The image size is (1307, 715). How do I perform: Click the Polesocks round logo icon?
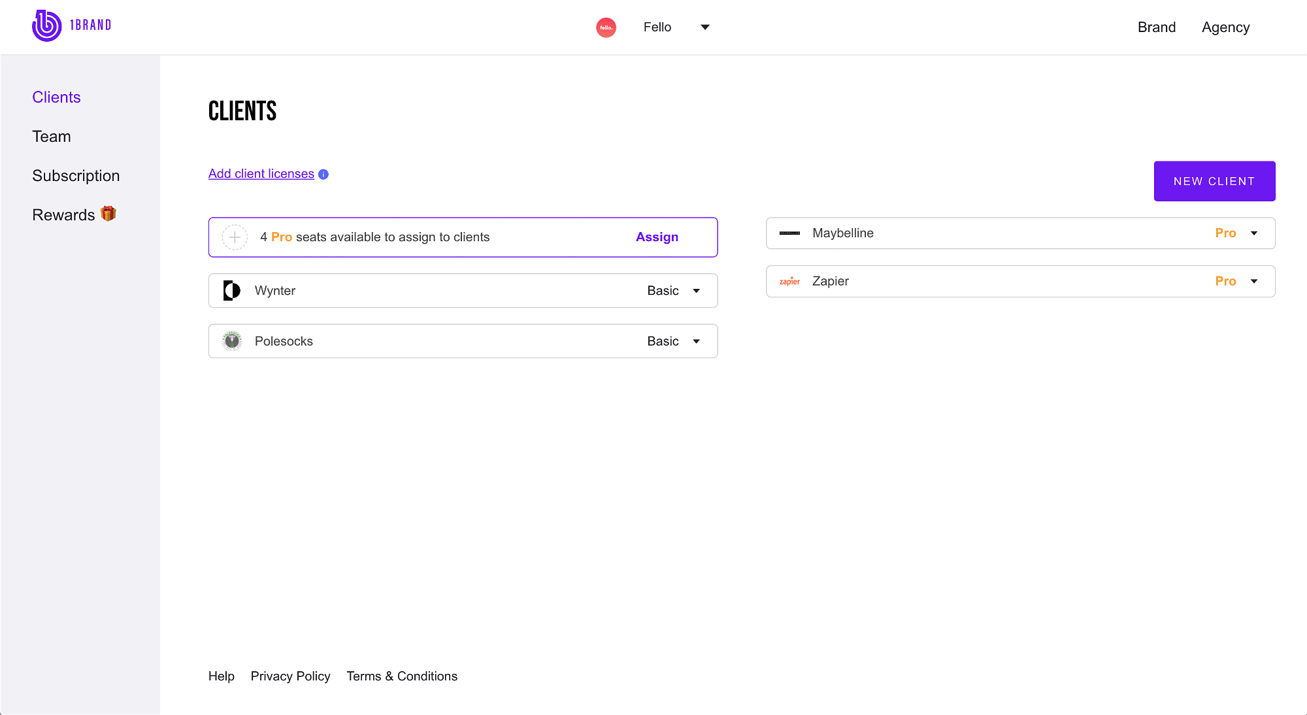pos(231,341)
